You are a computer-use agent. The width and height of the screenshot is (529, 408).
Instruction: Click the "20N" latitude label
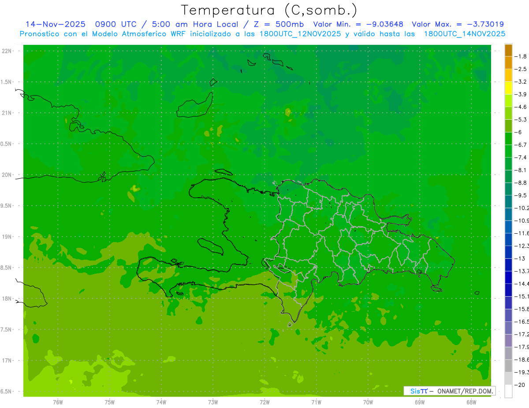pyautogui.click(x=7, y=175)
